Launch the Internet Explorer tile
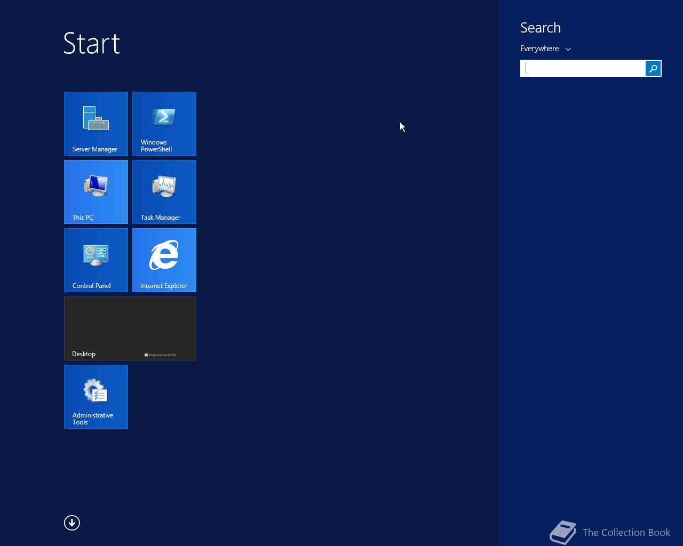Screen dimensions: 683x546 (164, 260)
